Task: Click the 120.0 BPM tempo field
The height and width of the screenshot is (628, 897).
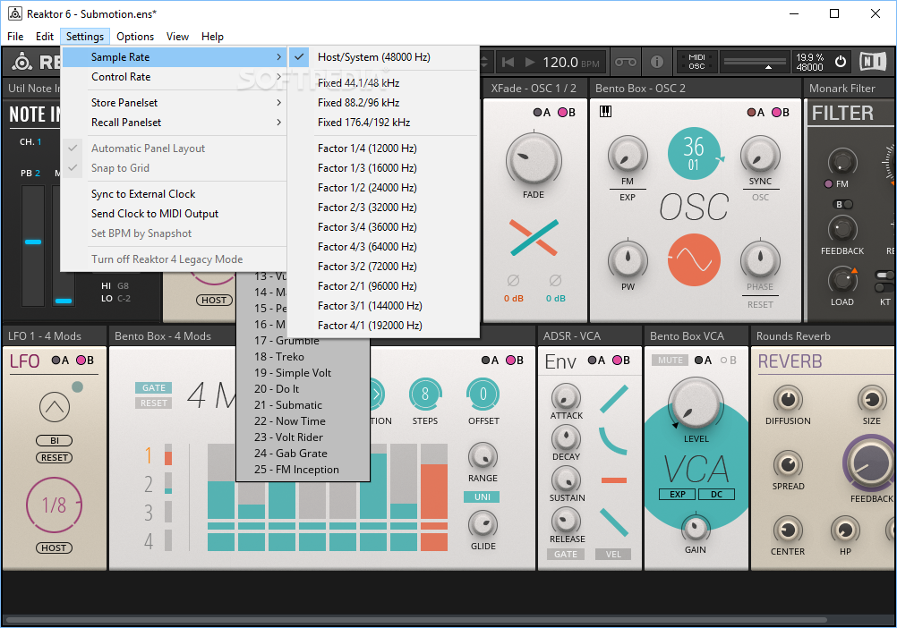Action: click(570, 62)
